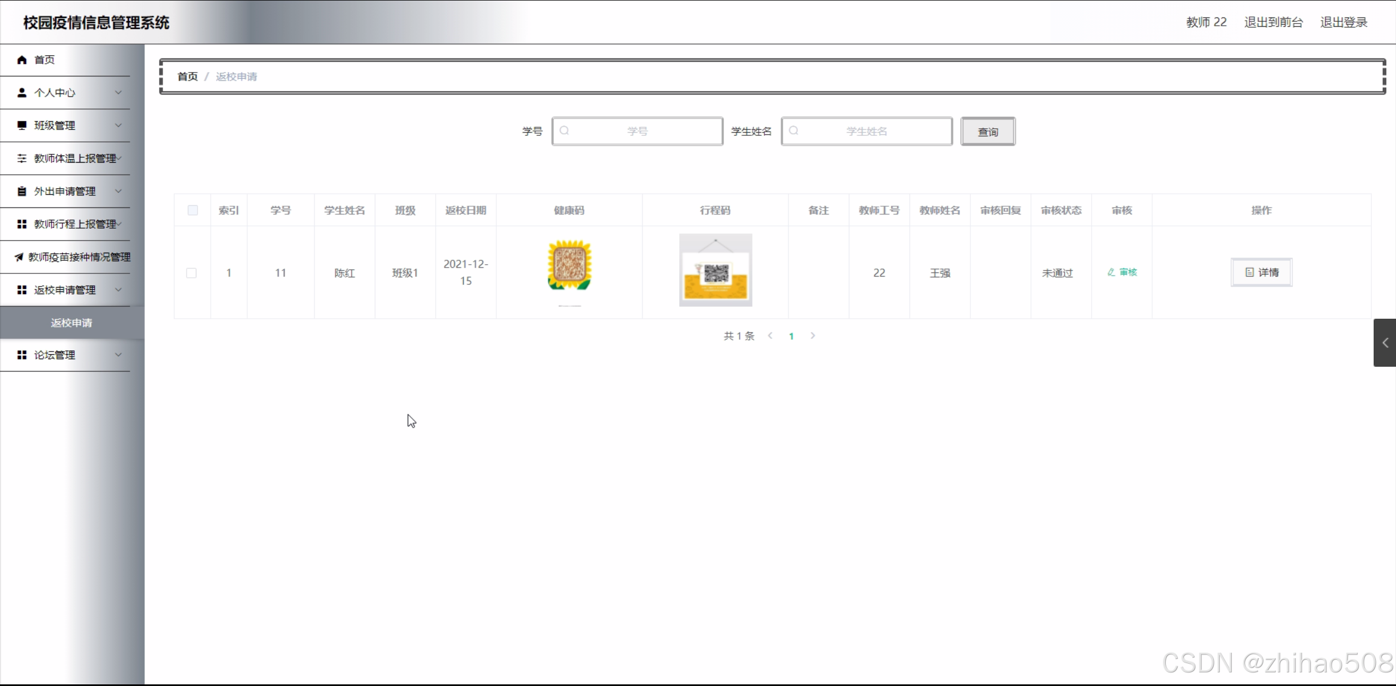Click the grid icon beside 论坛管理
The width and height of the screenshot is (1396, 686).
[22, 355]
